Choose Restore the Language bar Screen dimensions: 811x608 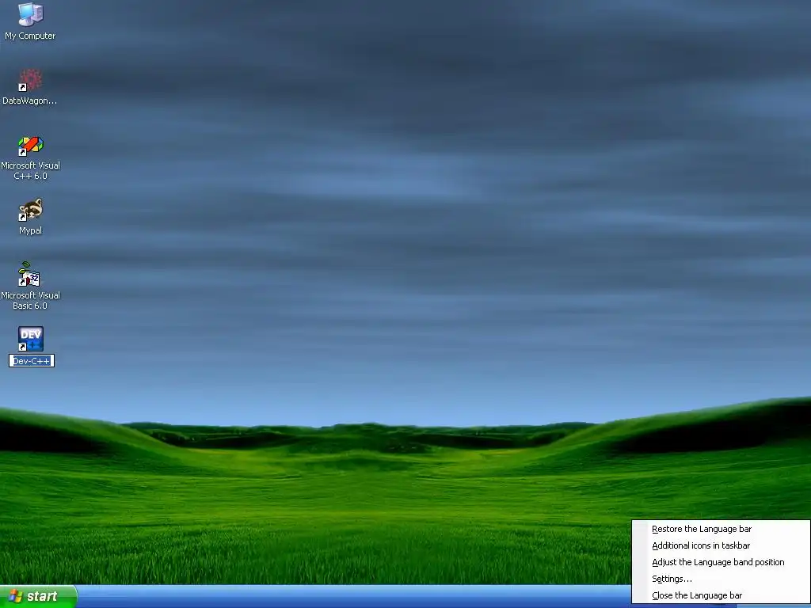[x=721, y=529]
